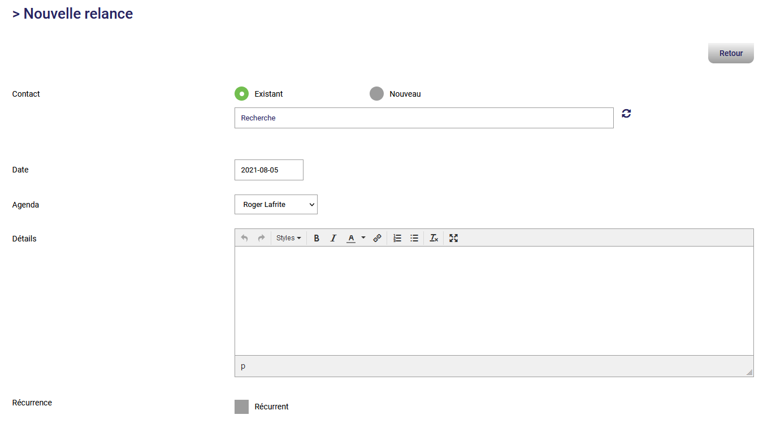Apply the text color A button
This screenshot has width=763, height=432.
[x=351, y=238]
